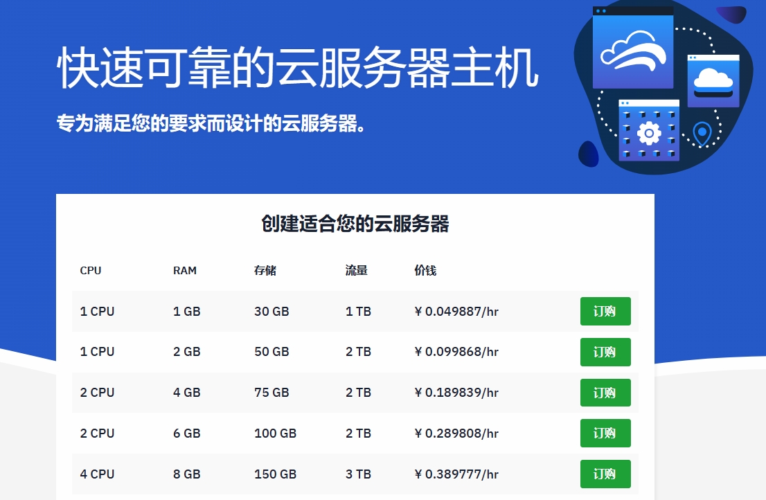766x500 pixels.
Task: Click the page title 快速可靠的云服务器主机
Action: [298, 69]
